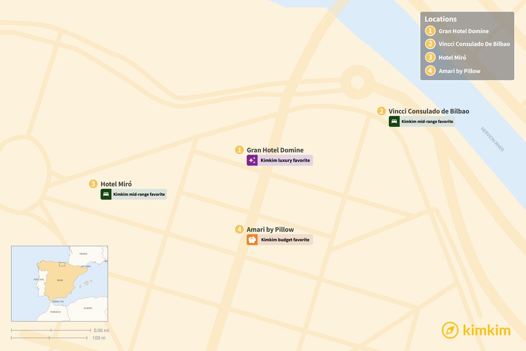Click map marker 2 beside Vincci Consulado

point(381,111)
